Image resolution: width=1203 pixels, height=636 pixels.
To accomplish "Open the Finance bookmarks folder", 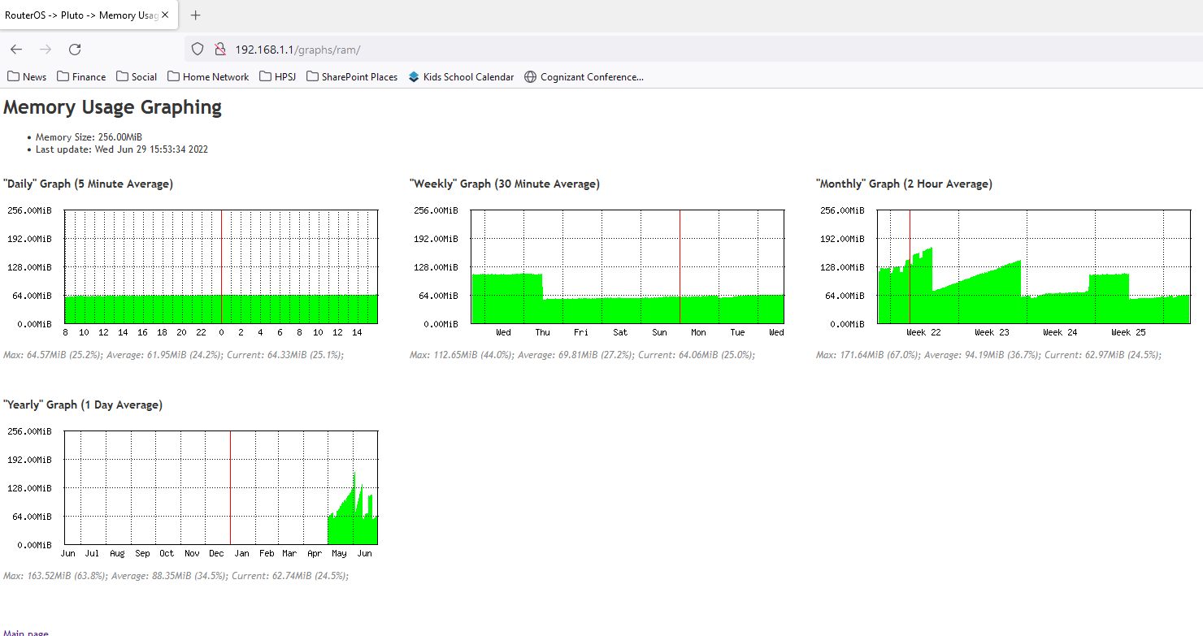I will [81, 77].
